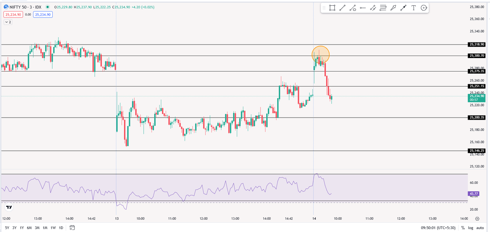This screenshot has width=490, height=232.
Task: Select the Arrow line drawing tool
Action: click(403, 7)
